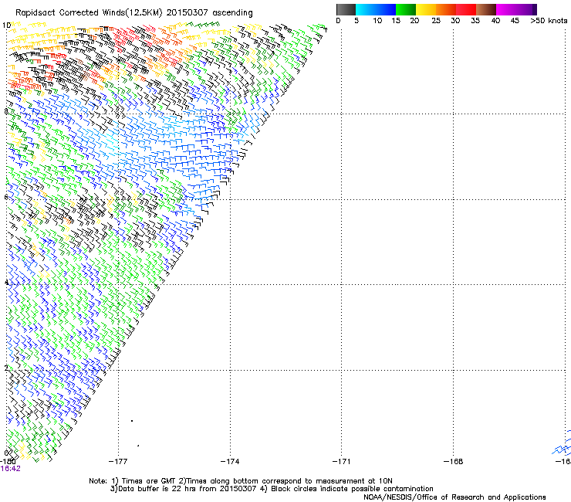Click the '>50 knots' legend label
Viewport: 571px width, 502px height.
coord(549,21)
